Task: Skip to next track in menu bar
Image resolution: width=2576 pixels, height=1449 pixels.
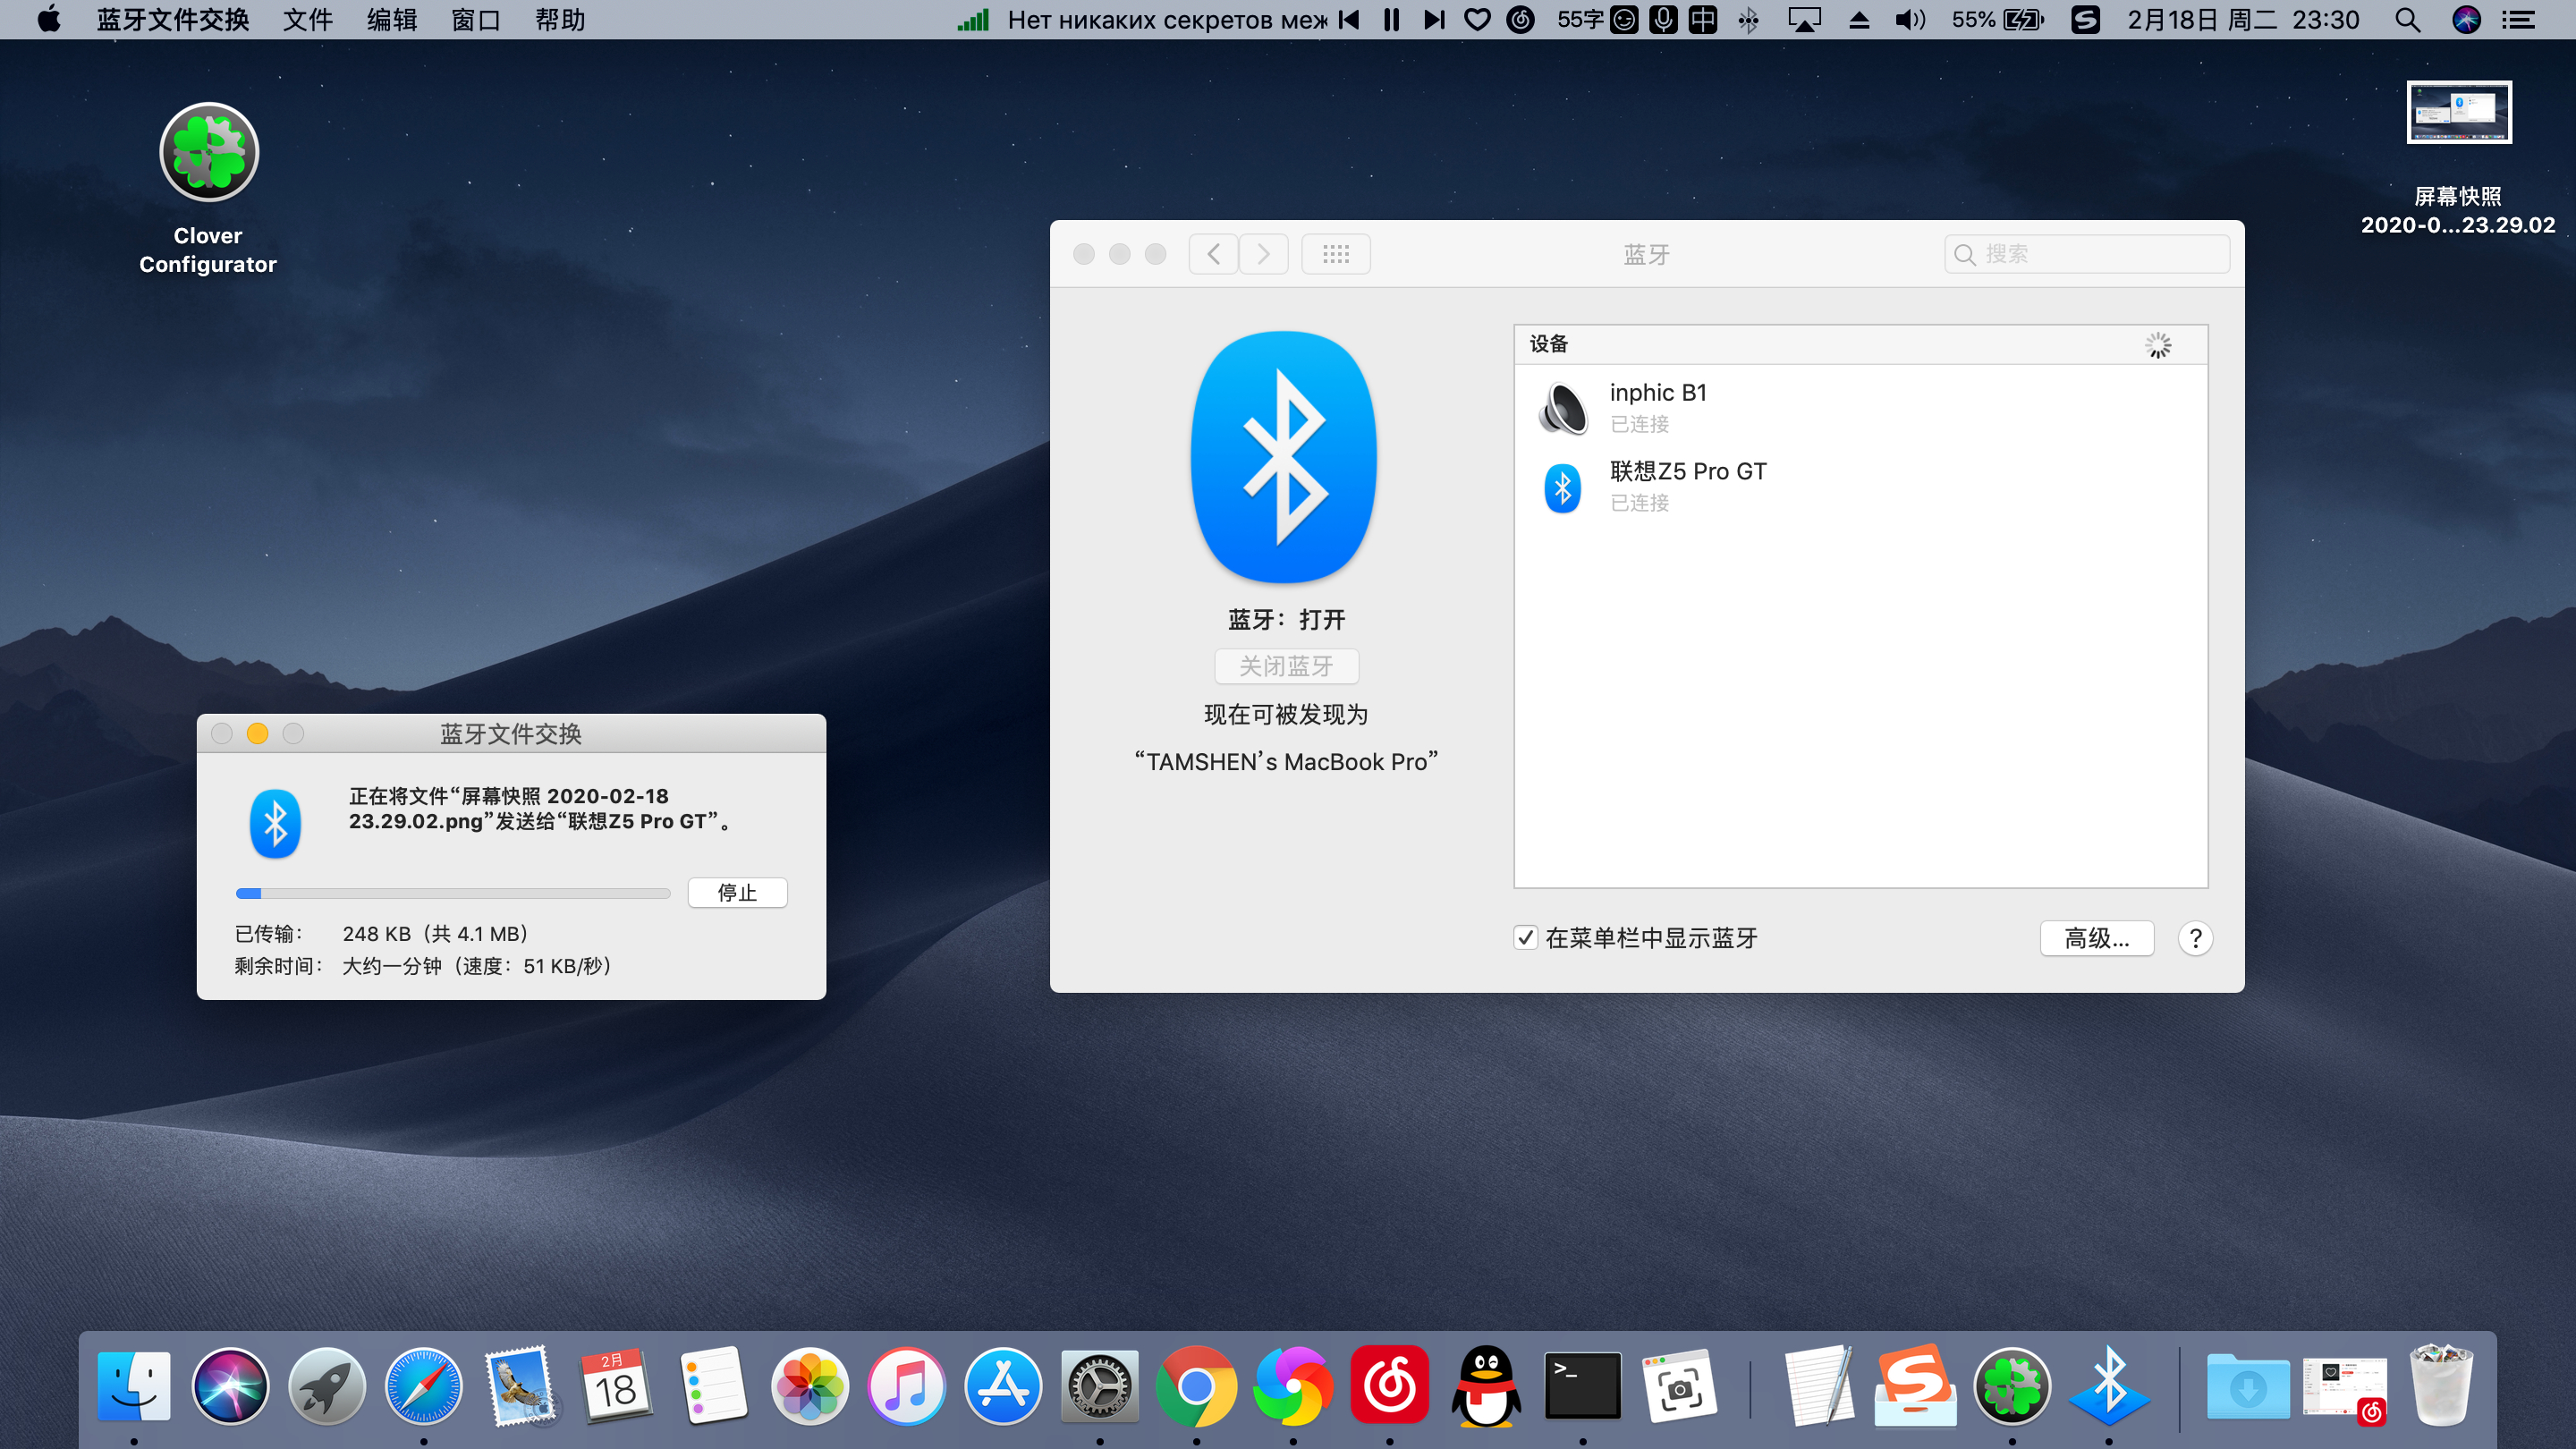Action: (1434, 20)
